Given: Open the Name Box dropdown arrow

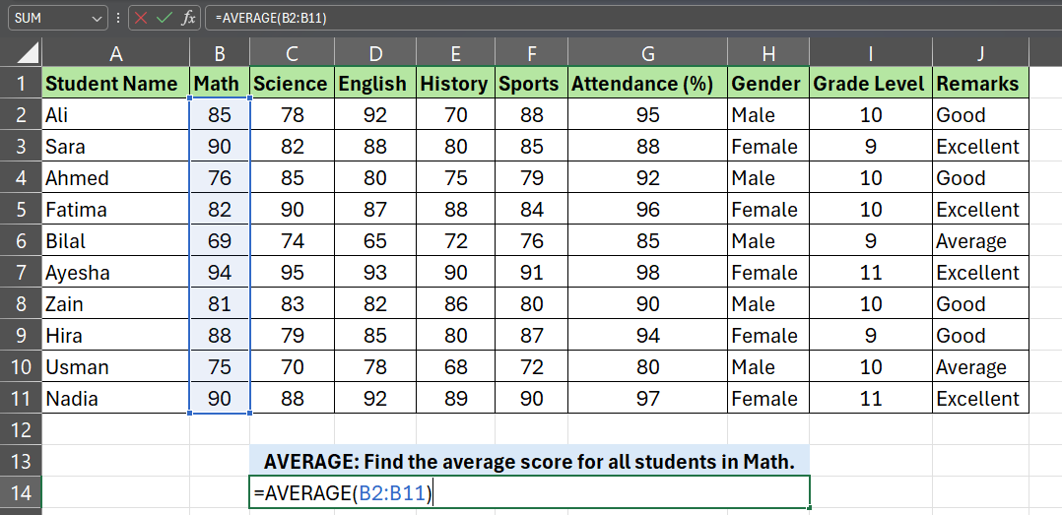Looking at the screenshot, I should [x=96, y=19].
